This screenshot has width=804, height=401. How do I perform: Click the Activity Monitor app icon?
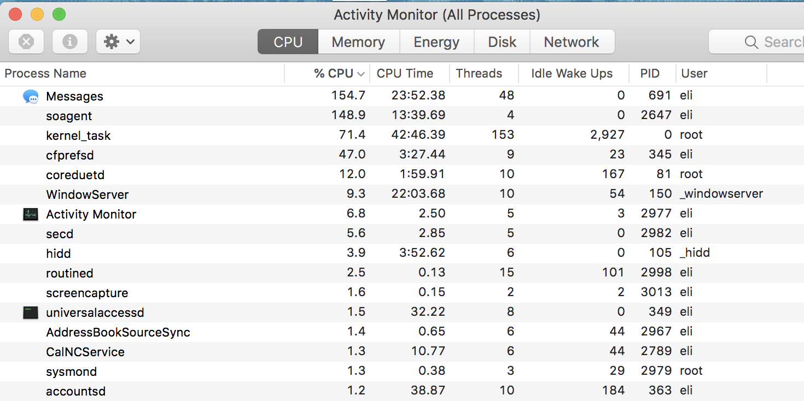31,214
